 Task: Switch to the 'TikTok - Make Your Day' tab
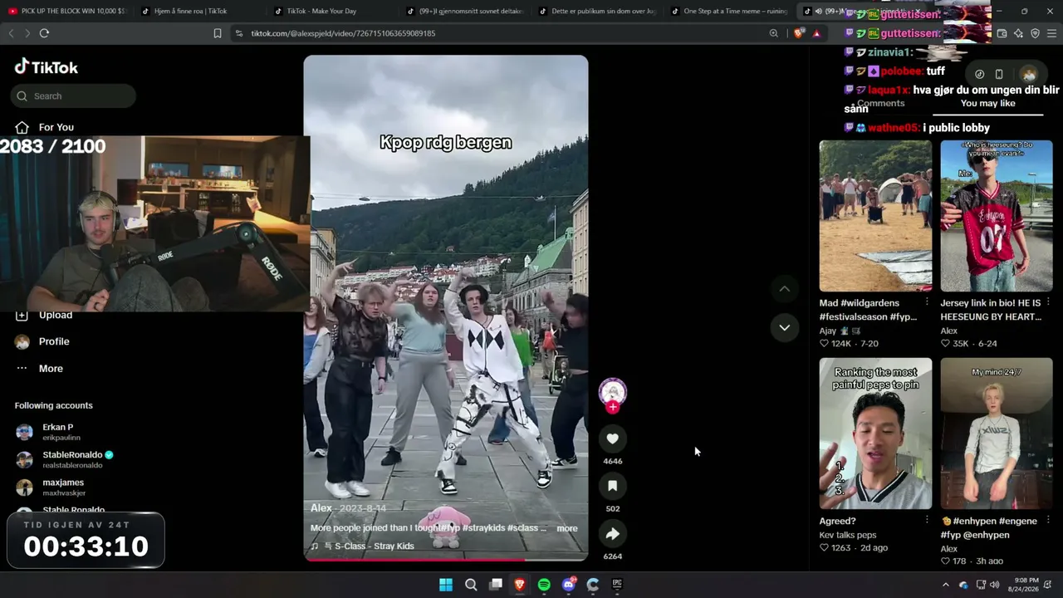click(x=331, y=12)
